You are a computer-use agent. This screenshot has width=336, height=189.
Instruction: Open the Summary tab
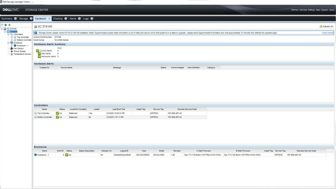pos(7,18)
